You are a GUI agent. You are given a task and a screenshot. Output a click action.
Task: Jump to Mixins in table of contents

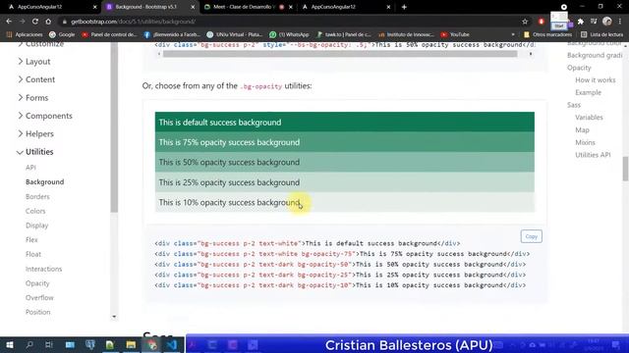[x=585, y=142]
